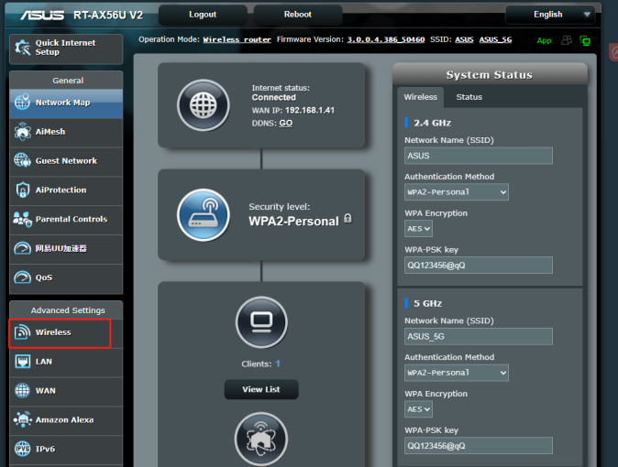Click the 5 GHz WPA-PSK key field
This screenshot has height=467, width=618.
[479, 446]
